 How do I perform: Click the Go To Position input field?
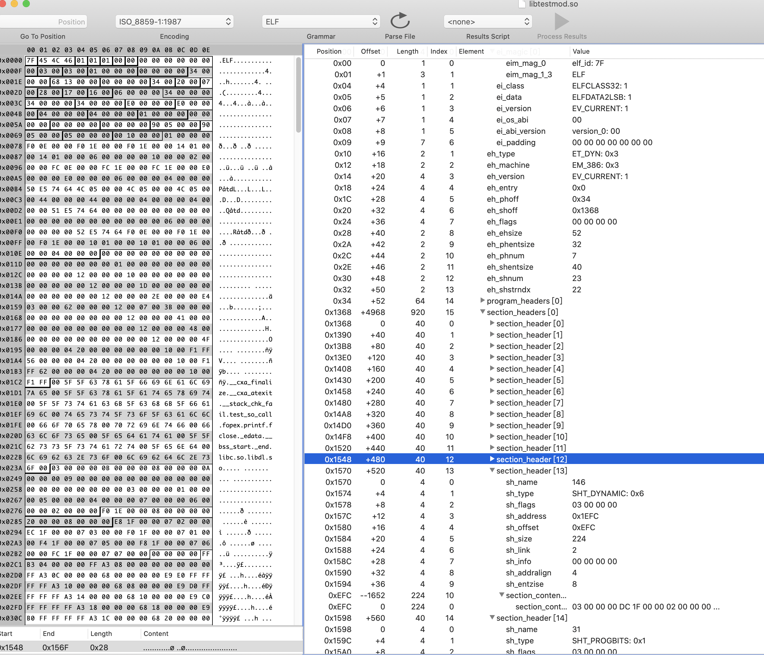point(43,21)
